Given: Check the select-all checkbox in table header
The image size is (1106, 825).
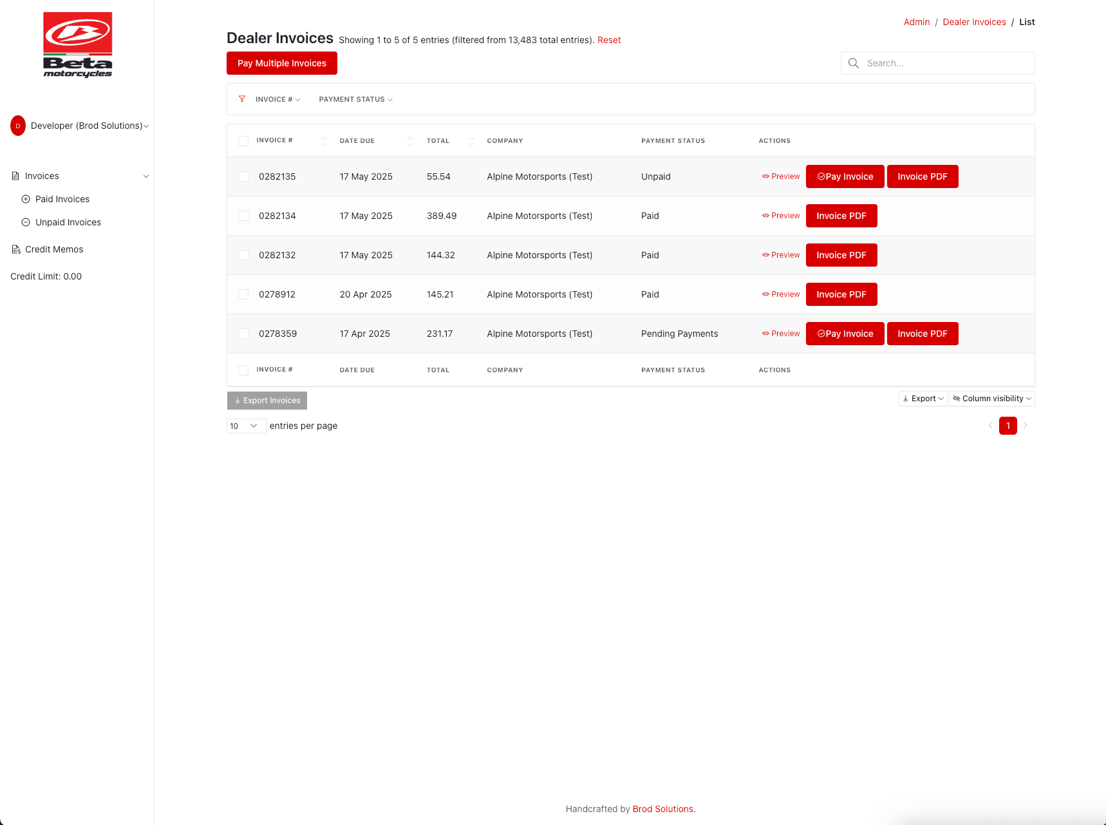Looking at the screenshot, I should [243, 140].
